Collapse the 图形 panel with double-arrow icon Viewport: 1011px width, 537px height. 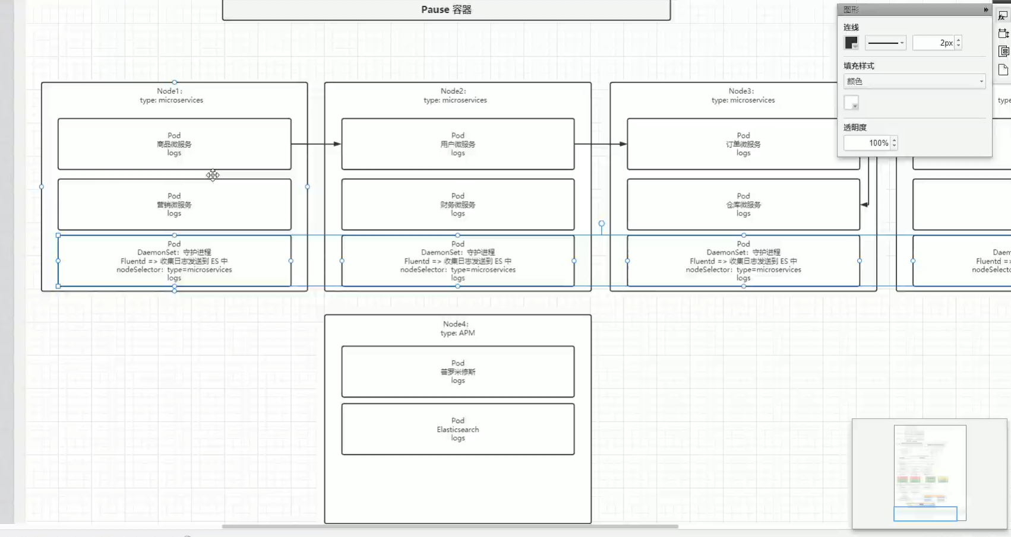(986, 9)
